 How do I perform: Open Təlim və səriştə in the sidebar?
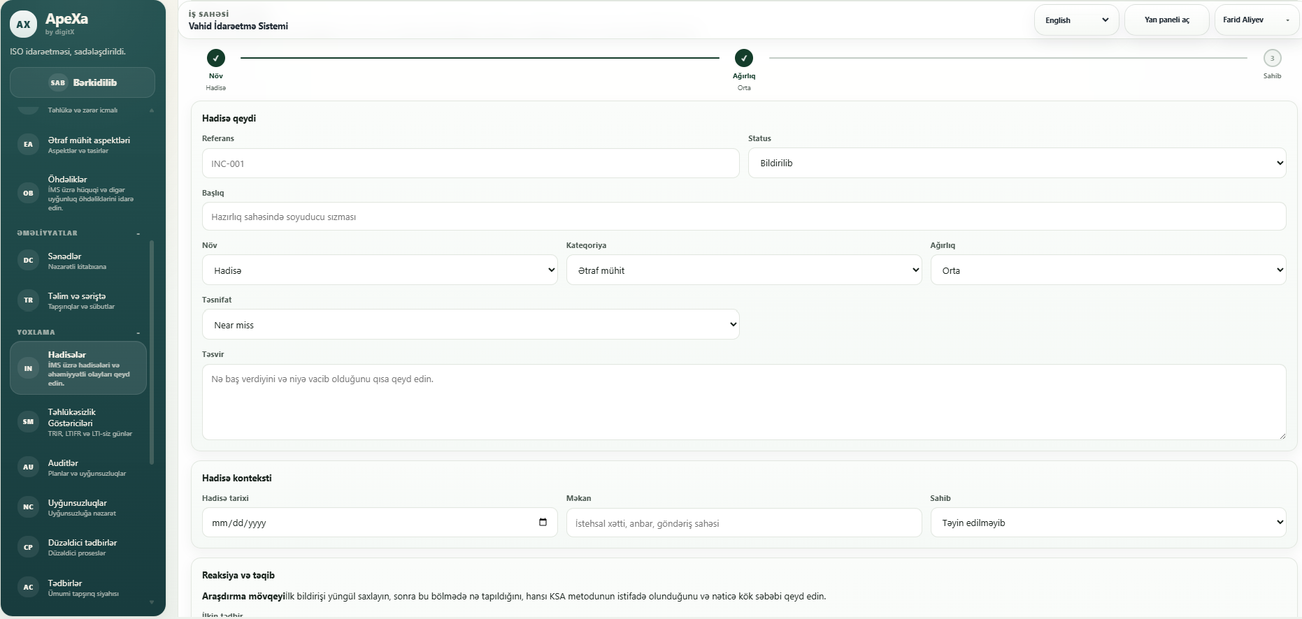point(78,300)
